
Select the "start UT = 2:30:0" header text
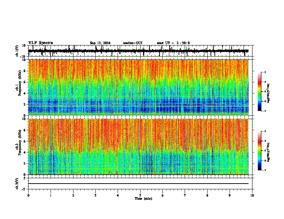173,43
